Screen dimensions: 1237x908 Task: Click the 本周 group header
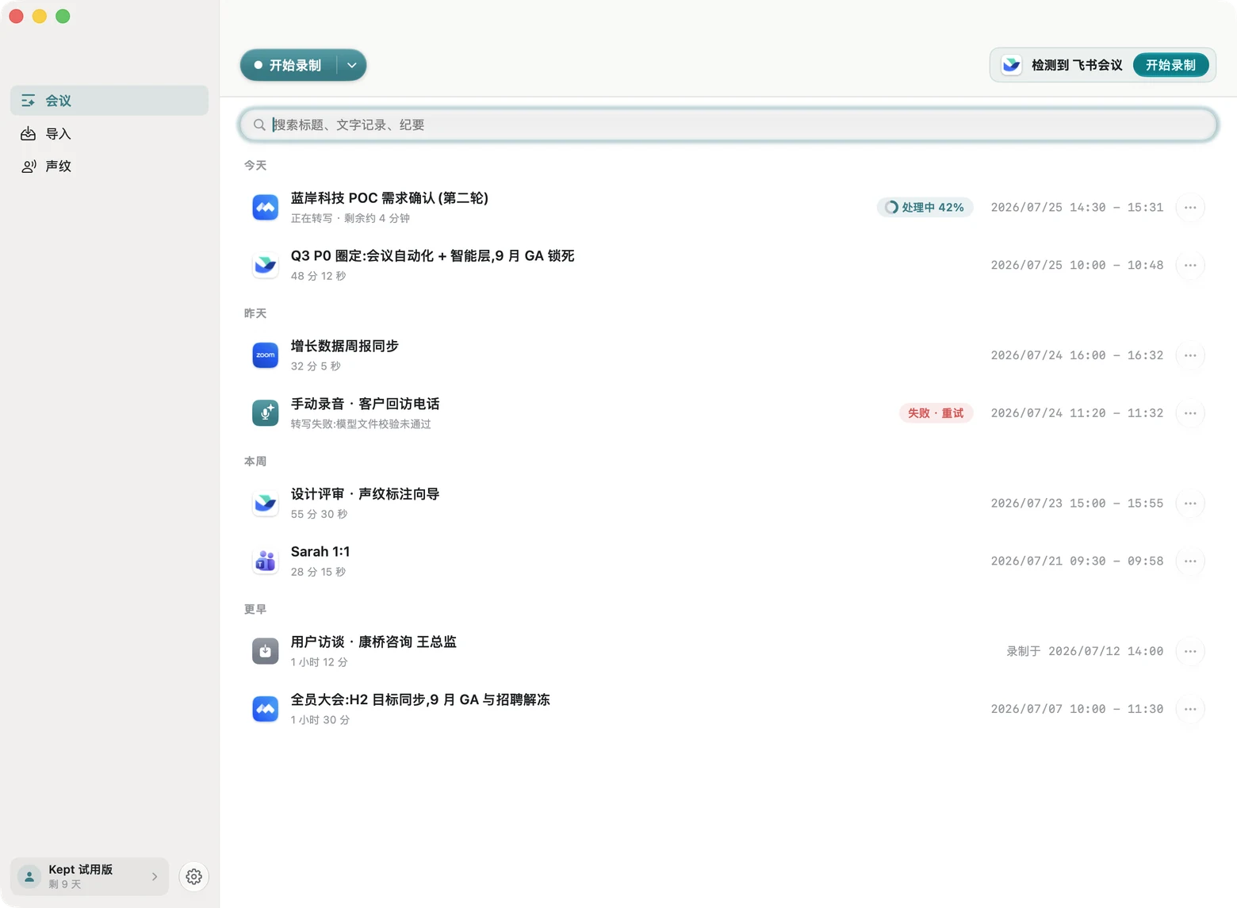(x=255, y=461)
